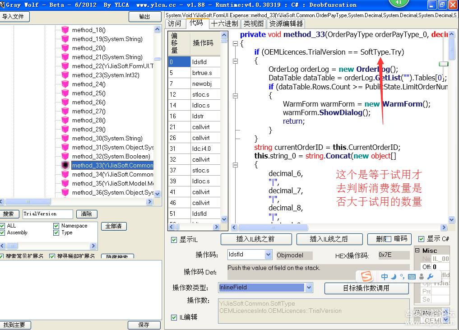Disable the IL编辑 checkbox

174,317
